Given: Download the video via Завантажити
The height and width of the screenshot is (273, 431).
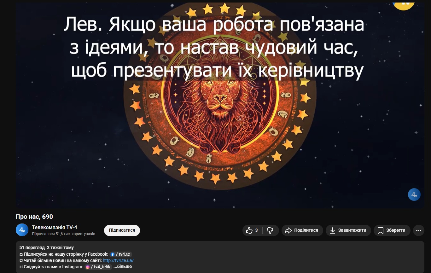Looking at the screenshot, I should point(348,230).
